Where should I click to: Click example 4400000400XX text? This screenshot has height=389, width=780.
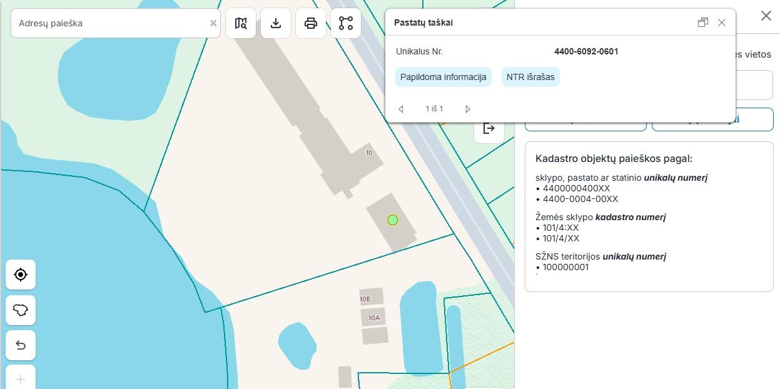point(576,188)
